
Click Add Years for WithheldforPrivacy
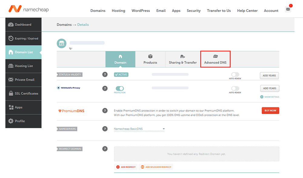click(270, 88)
